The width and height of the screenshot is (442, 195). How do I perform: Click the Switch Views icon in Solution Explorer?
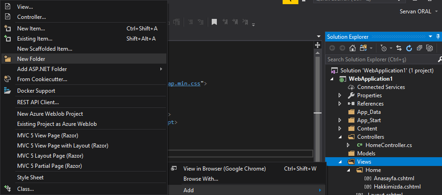(363, 48)
